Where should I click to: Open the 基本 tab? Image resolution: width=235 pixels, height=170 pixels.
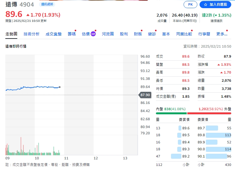pyautogui.click(x=166, y=34)
